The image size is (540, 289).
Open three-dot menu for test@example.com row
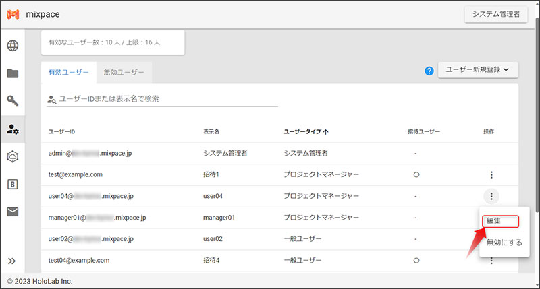point(491,175)
